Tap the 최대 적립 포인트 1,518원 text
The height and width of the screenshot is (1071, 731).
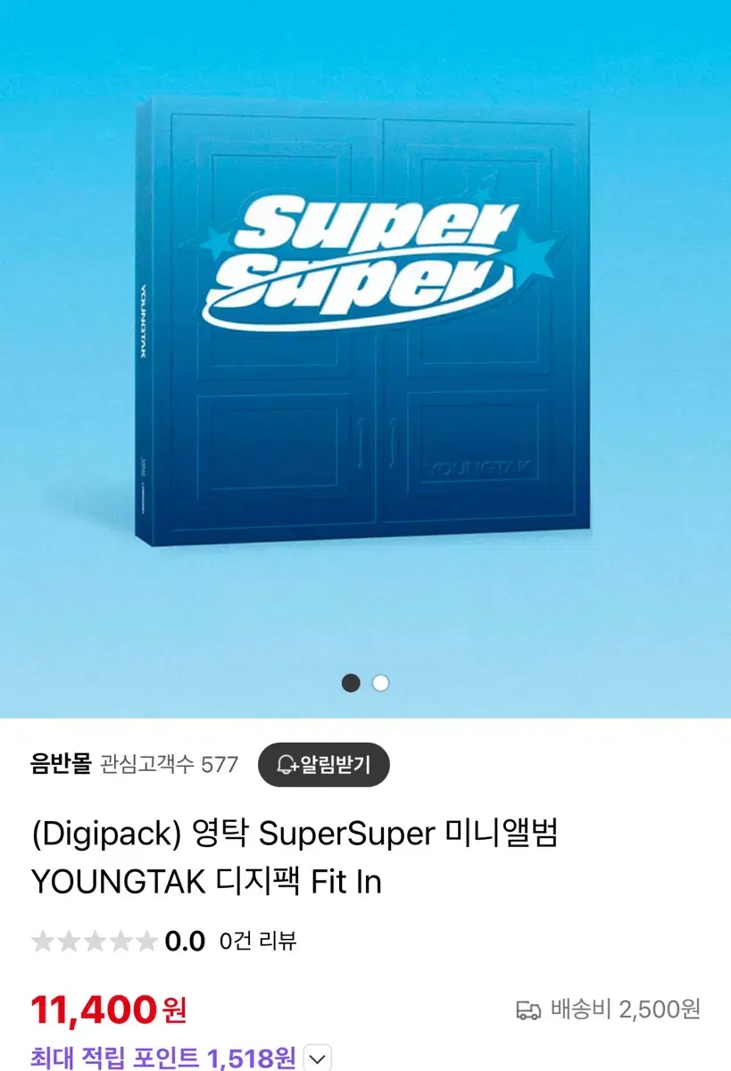(163, 1059)
